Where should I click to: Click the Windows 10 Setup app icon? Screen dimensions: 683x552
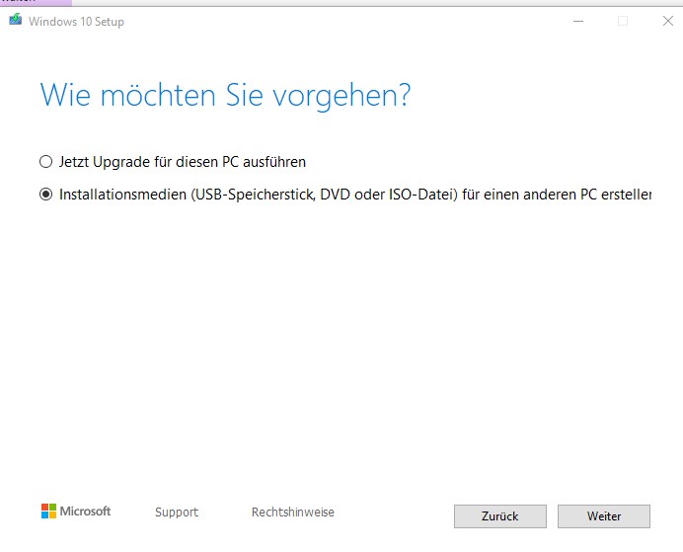coord(15,20)
